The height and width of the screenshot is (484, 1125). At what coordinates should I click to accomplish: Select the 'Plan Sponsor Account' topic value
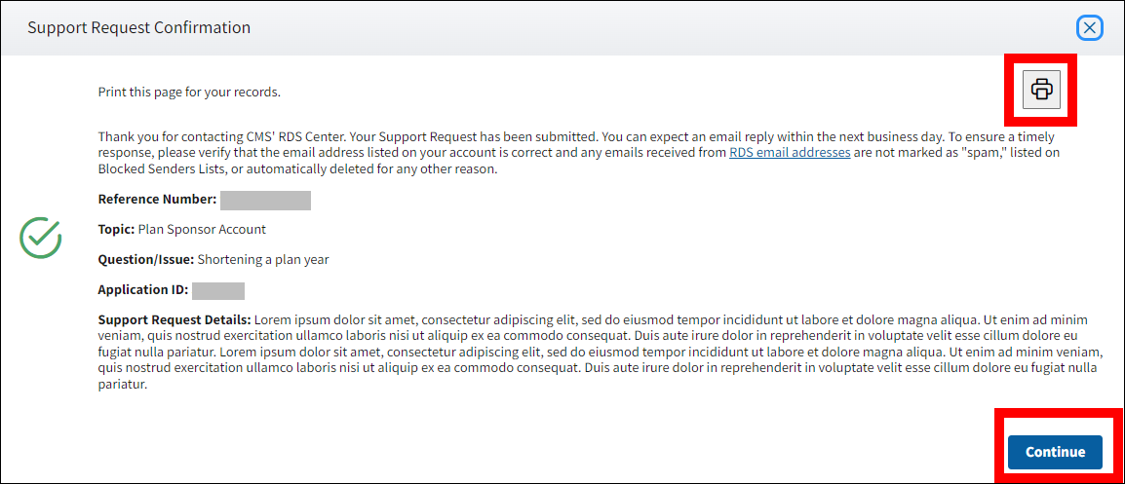(203, 230)
